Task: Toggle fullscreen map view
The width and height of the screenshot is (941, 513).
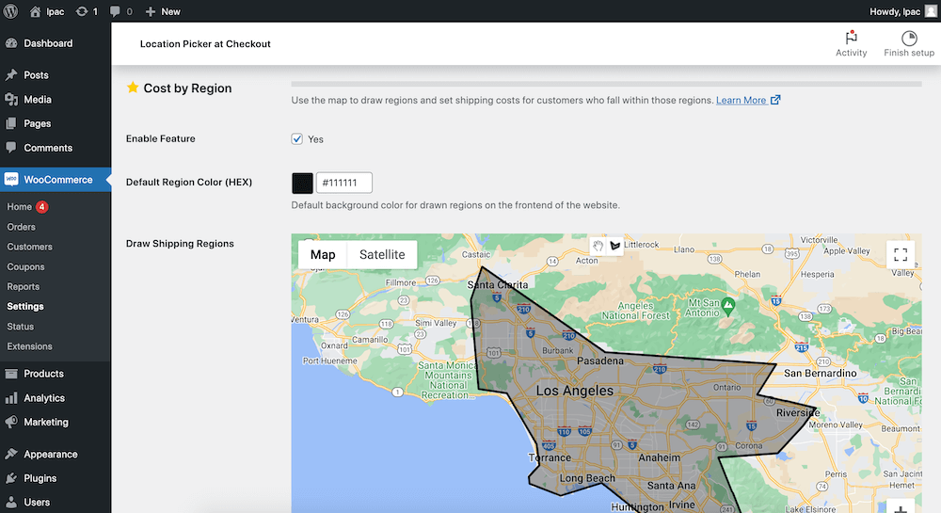Action: (x=901, y=254)
